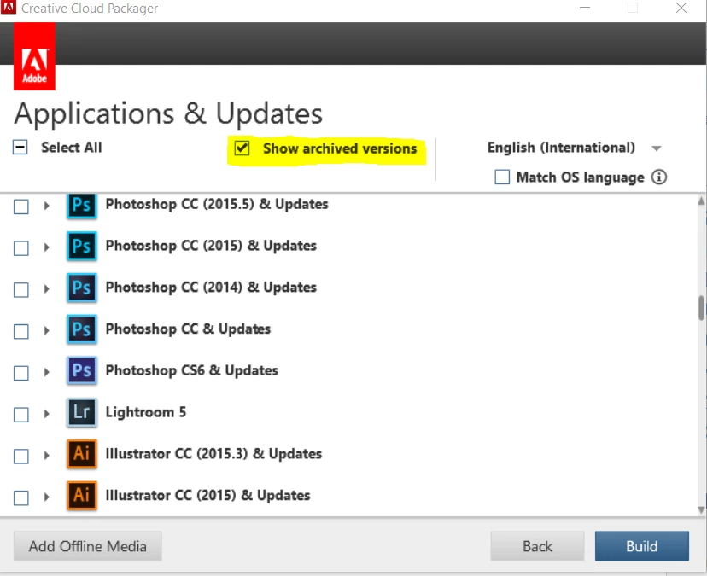The height and width of the screenshot is (576, 707).
Task: Go Back to the previous step
Action: click(x=537, y=546)
